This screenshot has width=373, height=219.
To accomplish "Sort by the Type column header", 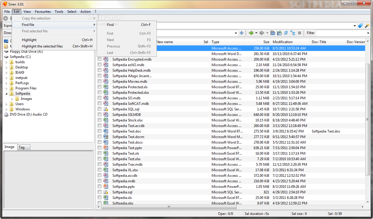I will 227,42.
